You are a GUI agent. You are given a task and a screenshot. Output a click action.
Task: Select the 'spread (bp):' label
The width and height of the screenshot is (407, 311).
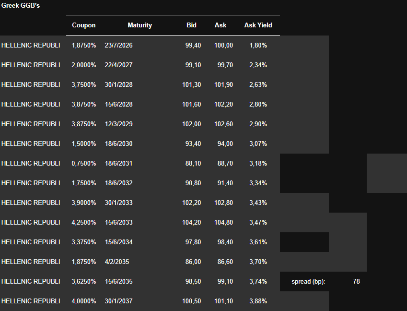(x=308, y=282)
